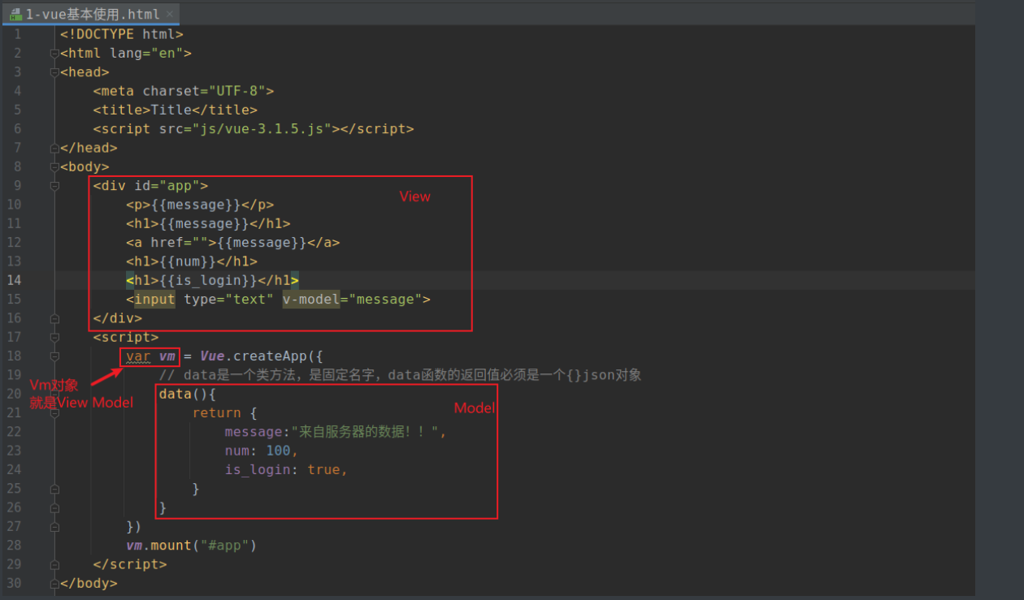
Task: Click line number 14 in gutter
Action: tap(14, 280)
